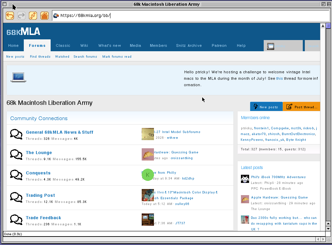Select the Forums tab
Image resolution: width=332 pixels, height=245 pixels.
37,45
